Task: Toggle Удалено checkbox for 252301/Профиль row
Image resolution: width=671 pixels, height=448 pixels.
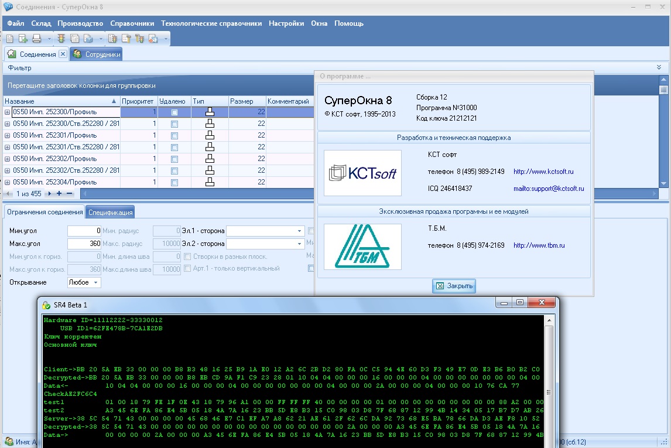Action: coord(174,136)
